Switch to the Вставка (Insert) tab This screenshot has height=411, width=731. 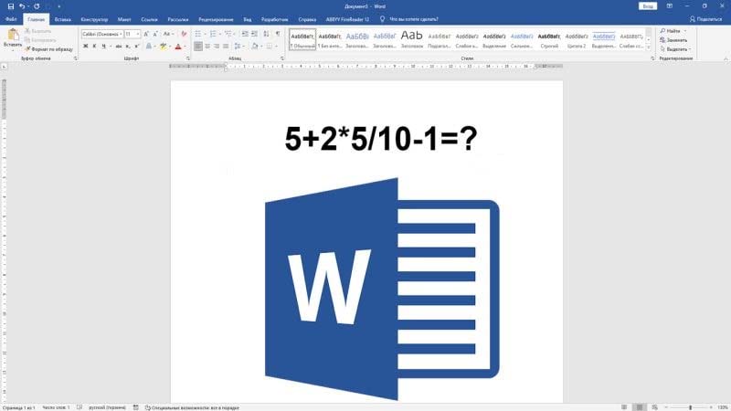62,19
